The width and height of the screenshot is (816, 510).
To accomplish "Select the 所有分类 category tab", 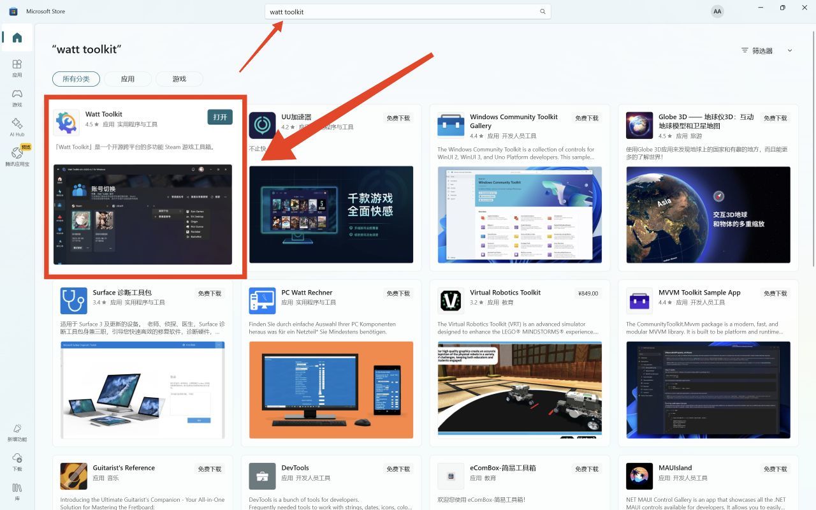I will [x=76, y=79].
